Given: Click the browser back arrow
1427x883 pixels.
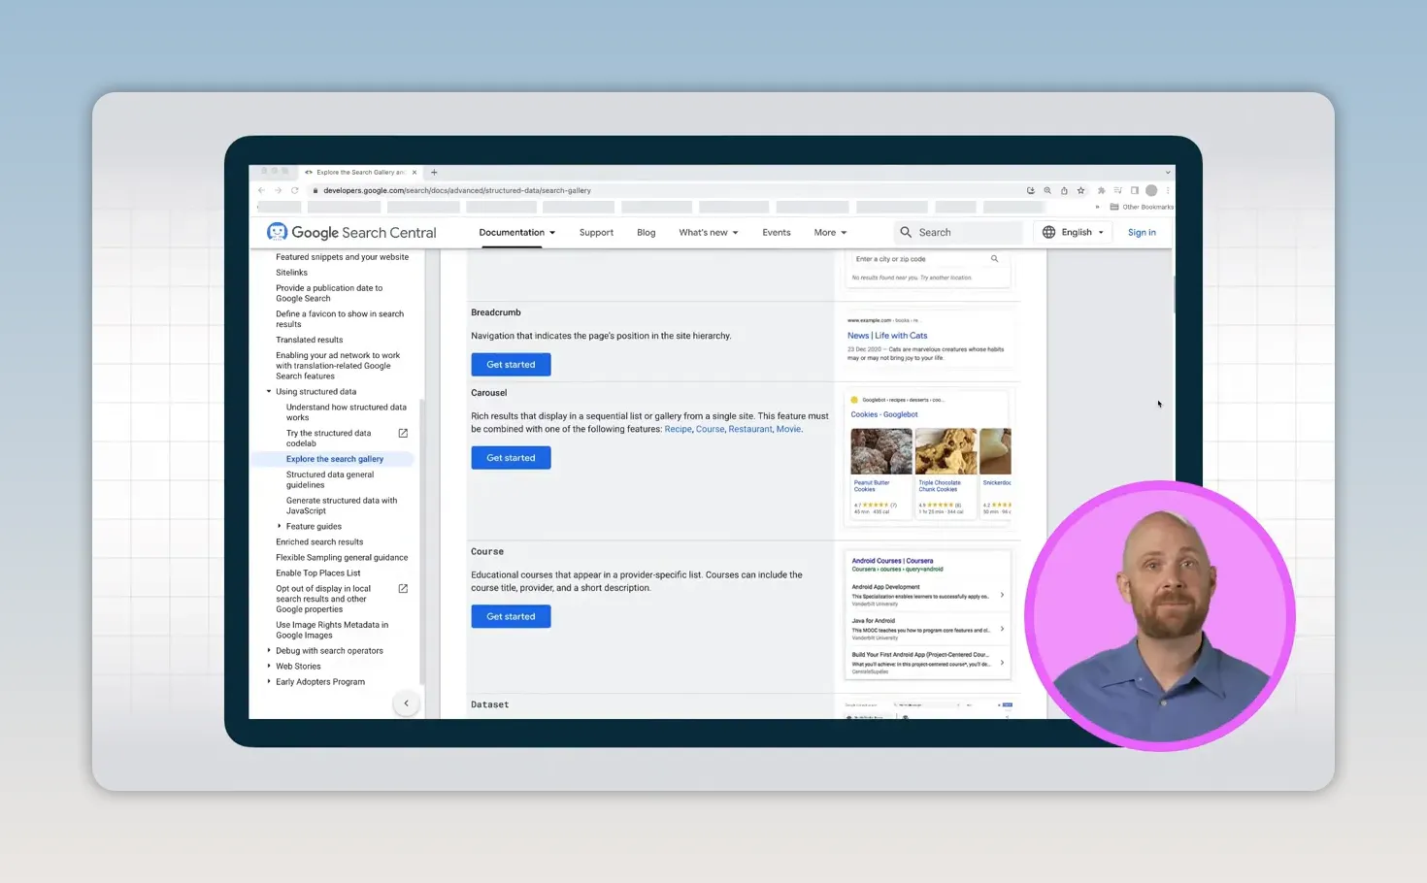Looking at the screenshot, I should (x=261, y=190).
